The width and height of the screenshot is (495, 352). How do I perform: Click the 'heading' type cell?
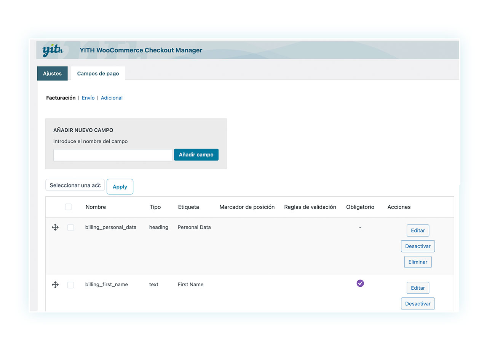click(x=159, y=227)
